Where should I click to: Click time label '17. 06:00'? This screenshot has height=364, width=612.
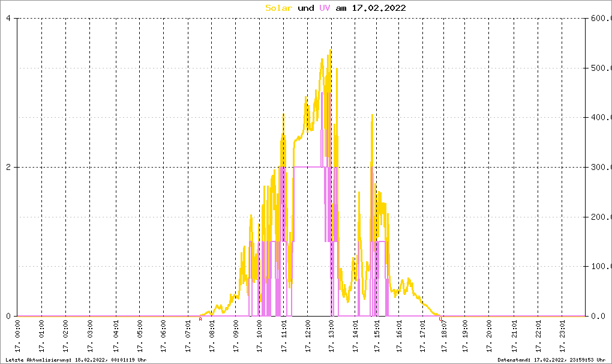coord(164,336)
